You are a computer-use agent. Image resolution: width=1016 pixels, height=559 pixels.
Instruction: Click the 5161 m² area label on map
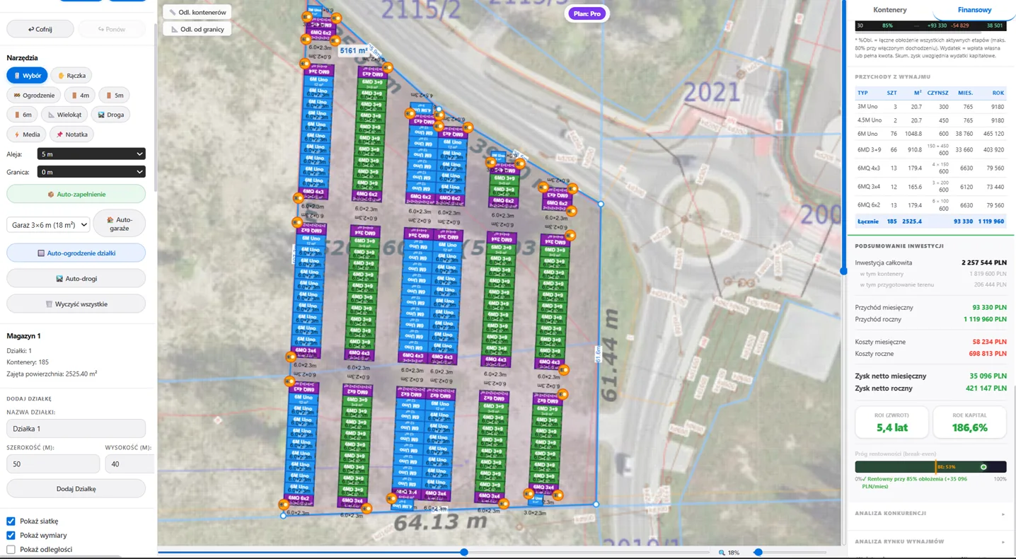353,50
